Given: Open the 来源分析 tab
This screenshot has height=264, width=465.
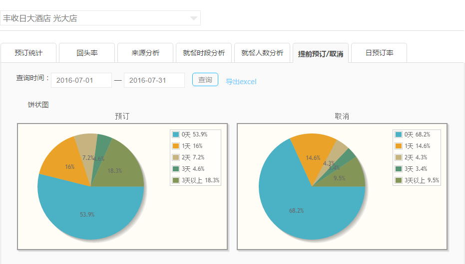Looking at the screenshot, I should click(x=145, y=53).
